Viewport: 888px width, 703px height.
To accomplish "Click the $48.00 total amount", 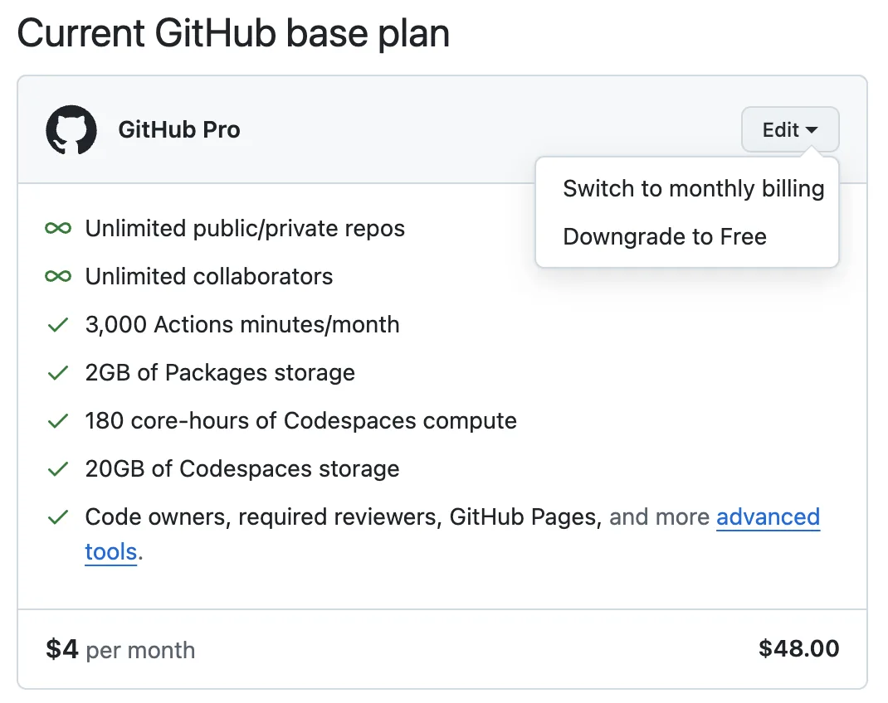I will point(799,649).
